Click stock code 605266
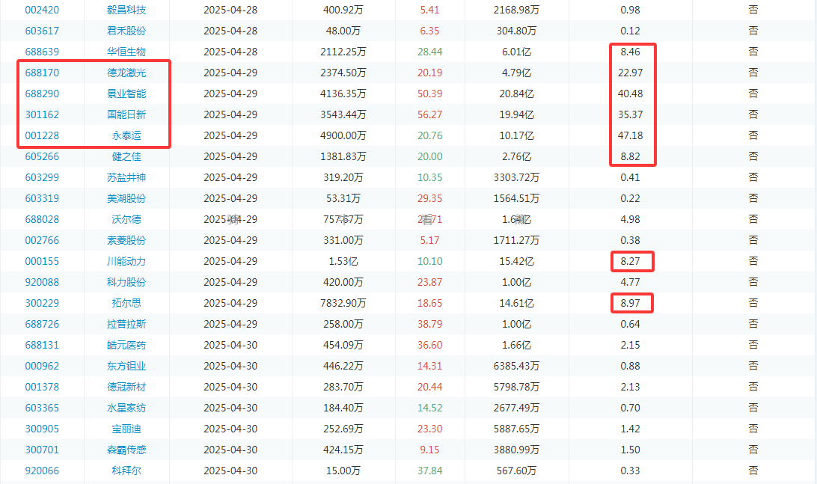Image resolution: width=817 pixels, height=484 pixels. (x=42, y=156)
